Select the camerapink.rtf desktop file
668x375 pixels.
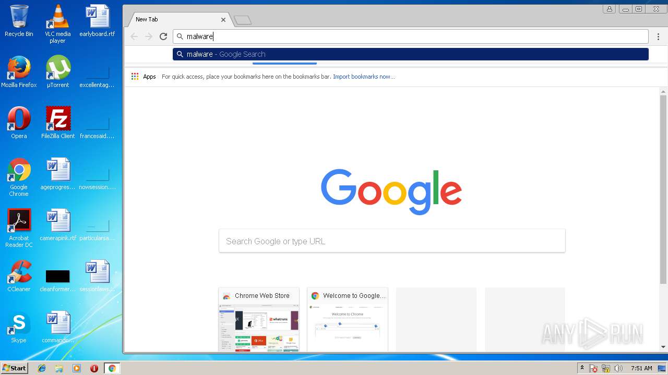[x=58, y=225]
